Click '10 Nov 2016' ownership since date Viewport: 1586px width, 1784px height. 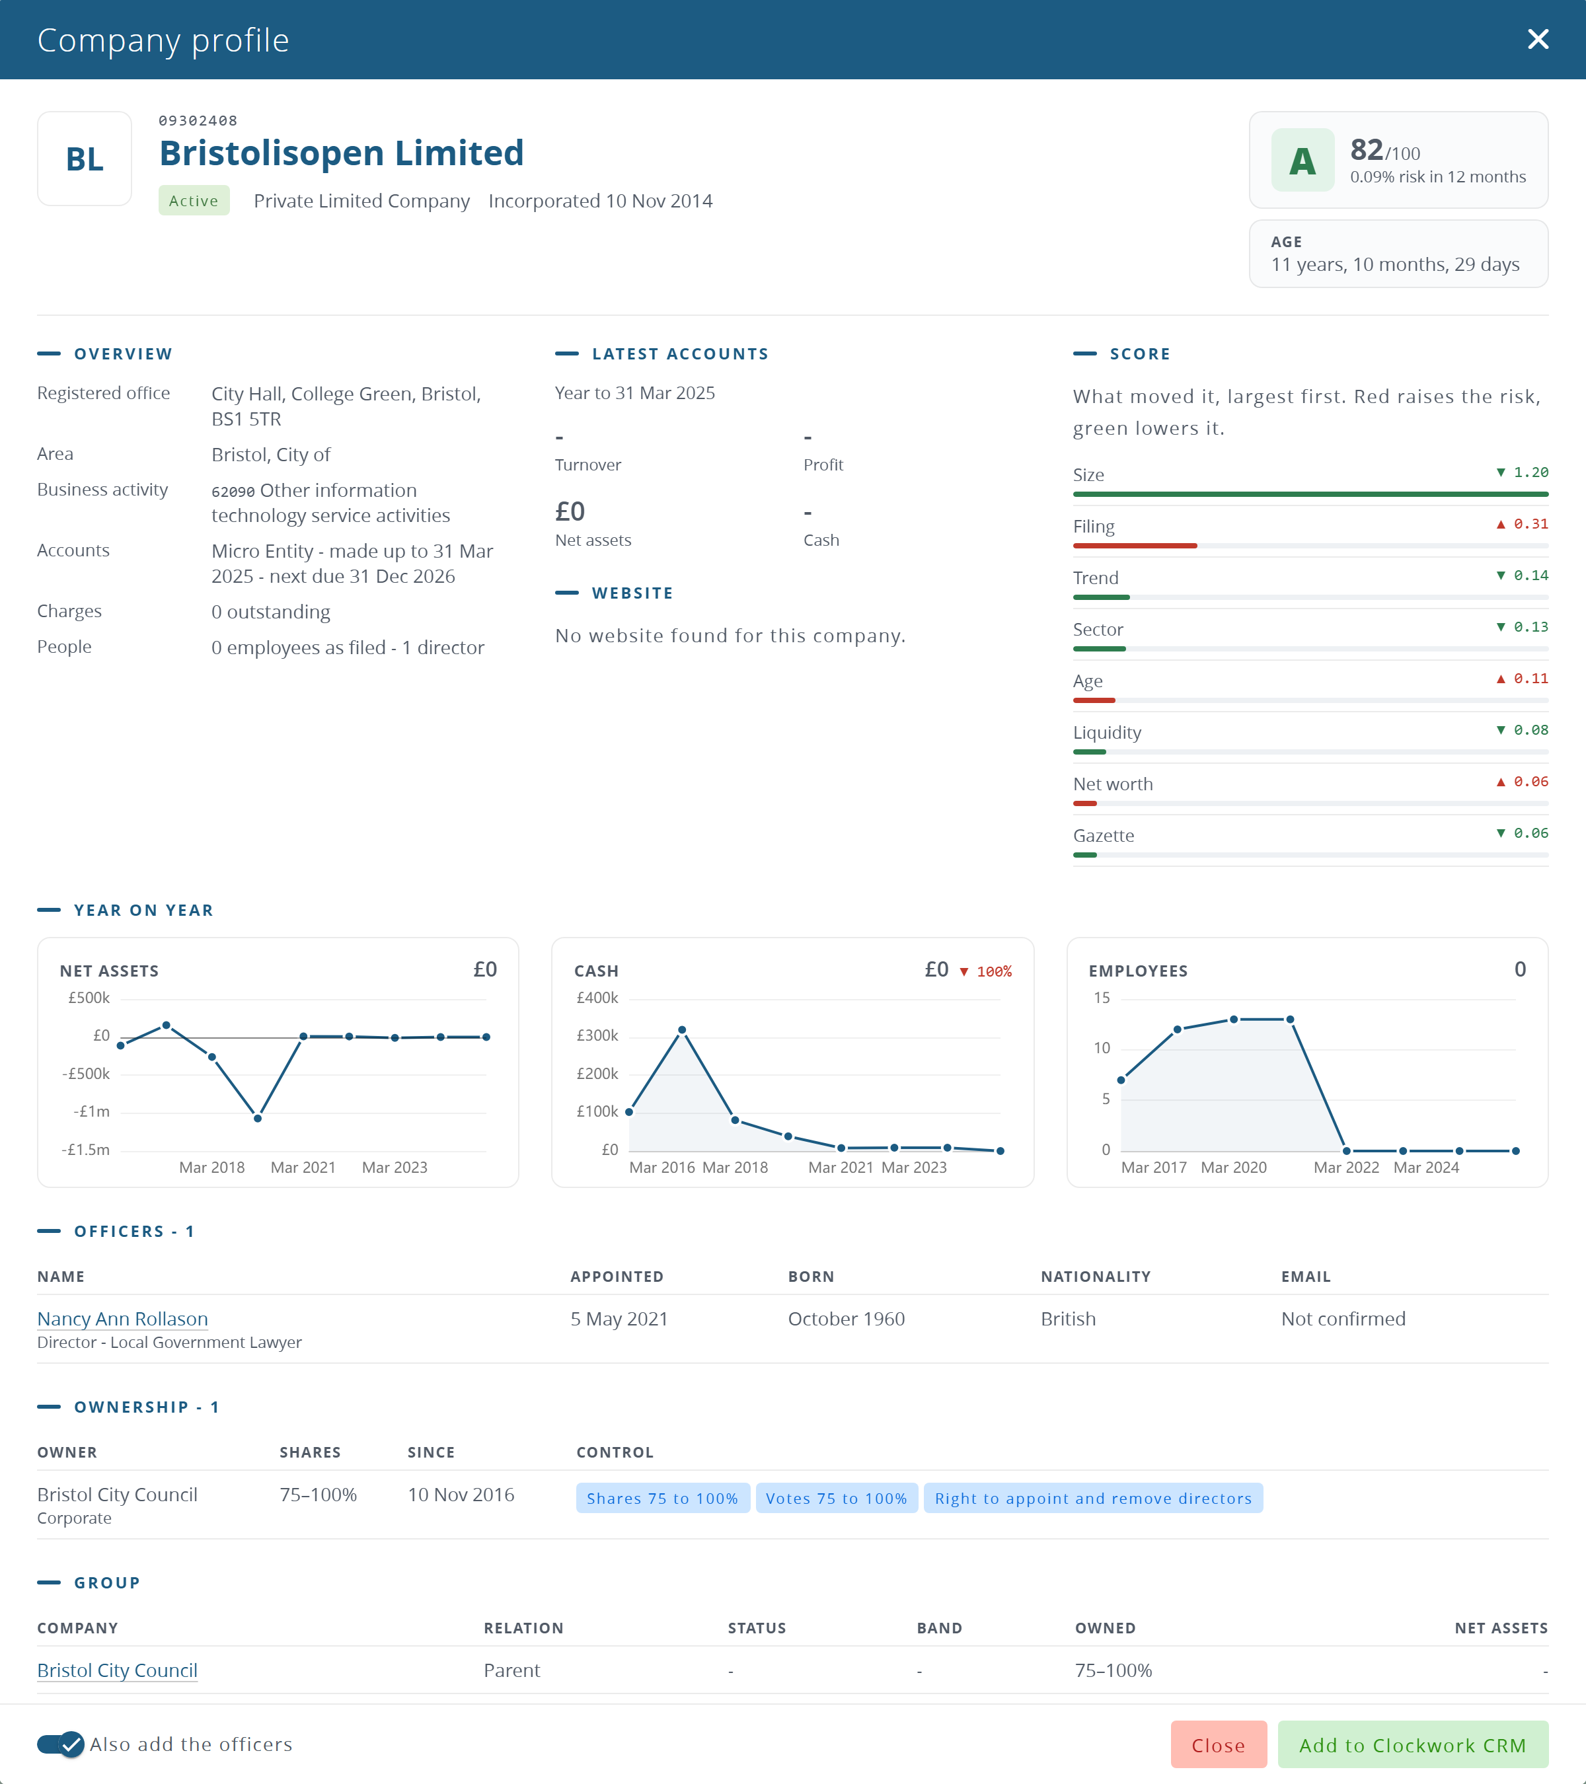coord(461,1494)
